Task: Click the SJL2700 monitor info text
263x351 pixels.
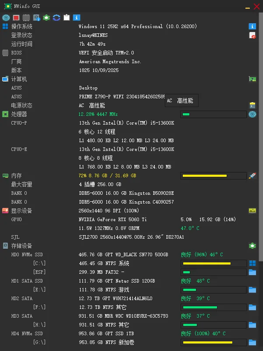Action: 131,237
